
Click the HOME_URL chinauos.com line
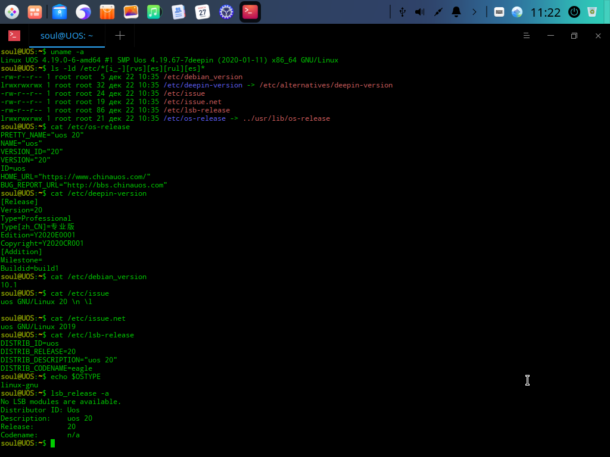pos(76,177)
